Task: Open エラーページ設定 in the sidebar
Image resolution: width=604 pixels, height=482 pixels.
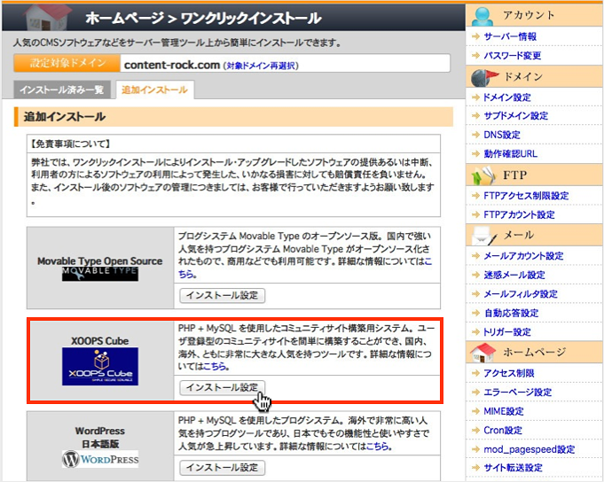Action: pyautogui.click(x=518, y=393)
